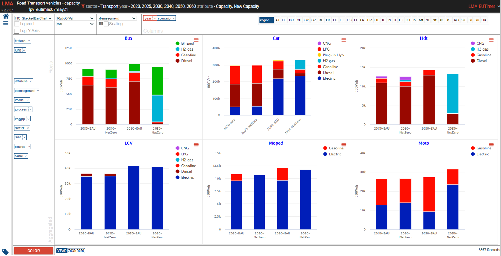The width and height of the screenshot is (501, 256).
Task: Toggle the Legend checkbox
Action: coord(17,24)
